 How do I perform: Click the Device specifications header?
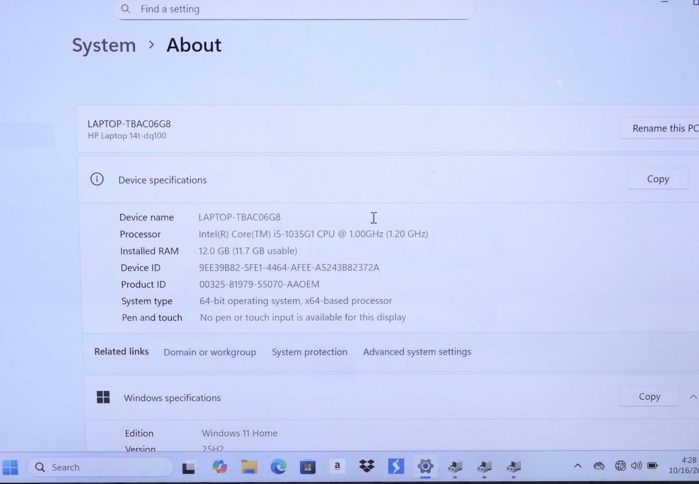coord(163,180)
